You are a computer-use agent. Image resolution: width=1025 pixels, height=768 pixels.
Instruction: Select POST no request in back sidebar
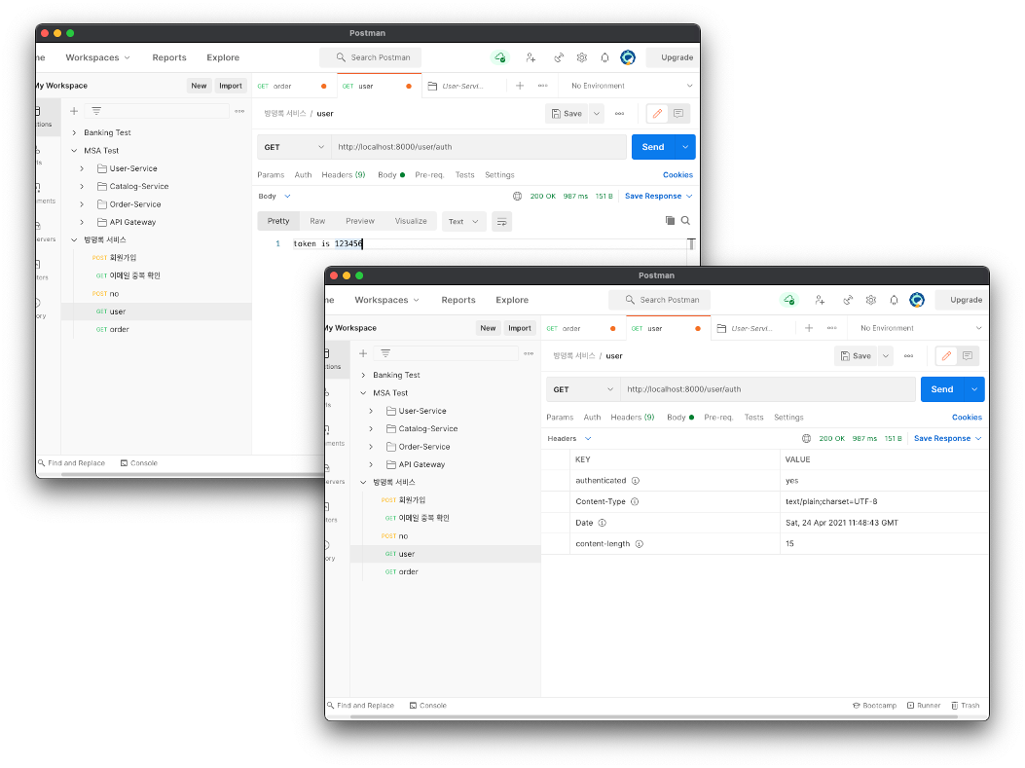click(x=157, y=294)
